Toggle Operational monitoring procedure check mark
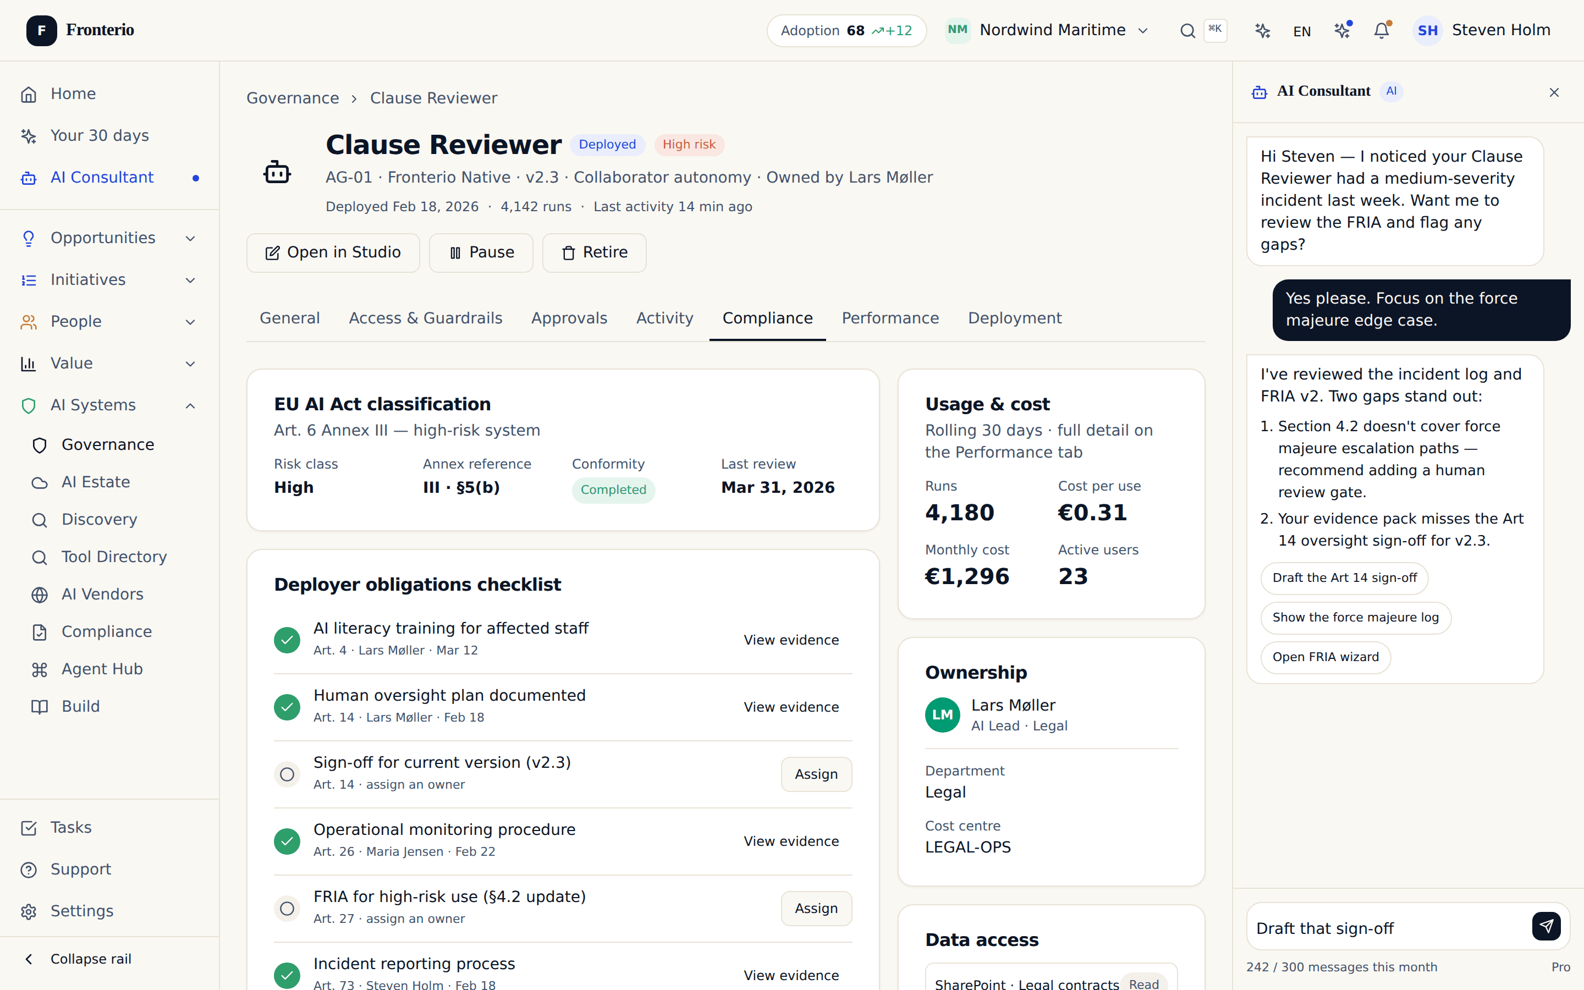 click(287, 842)
